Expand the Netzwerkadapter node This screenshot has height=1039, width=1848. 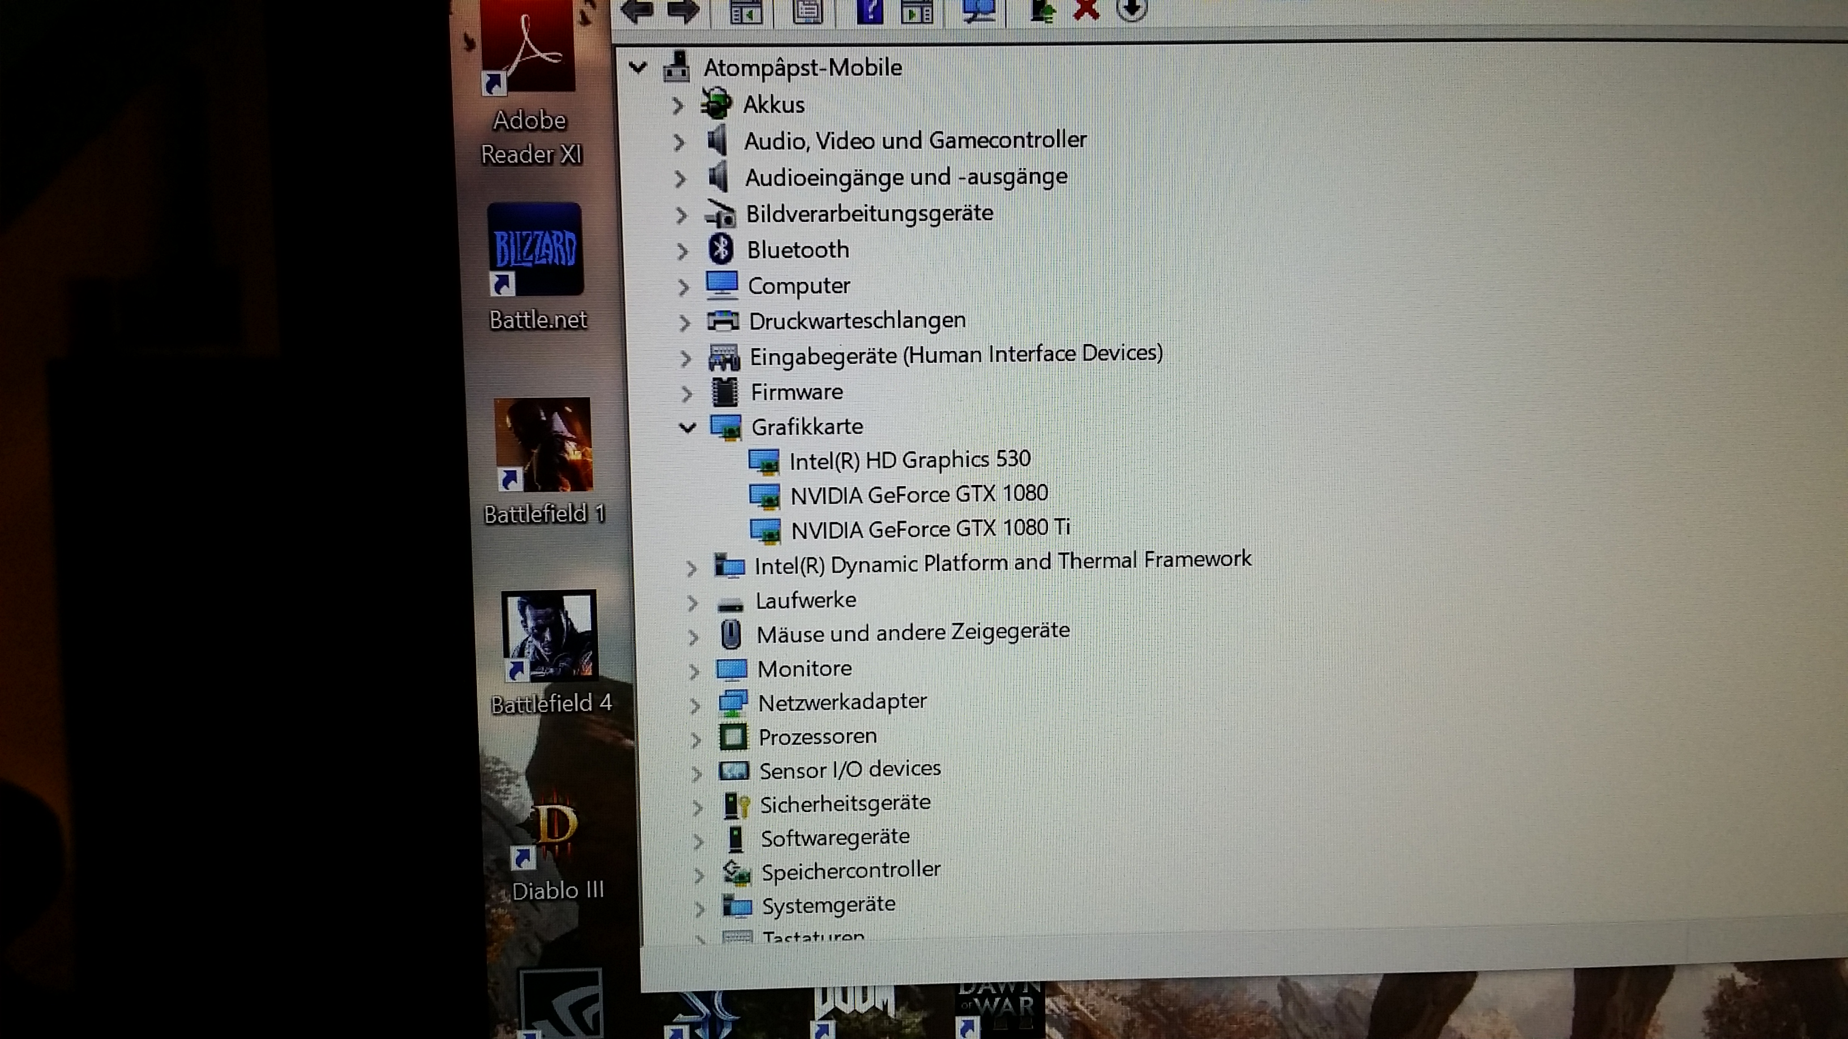coord(694,706)
